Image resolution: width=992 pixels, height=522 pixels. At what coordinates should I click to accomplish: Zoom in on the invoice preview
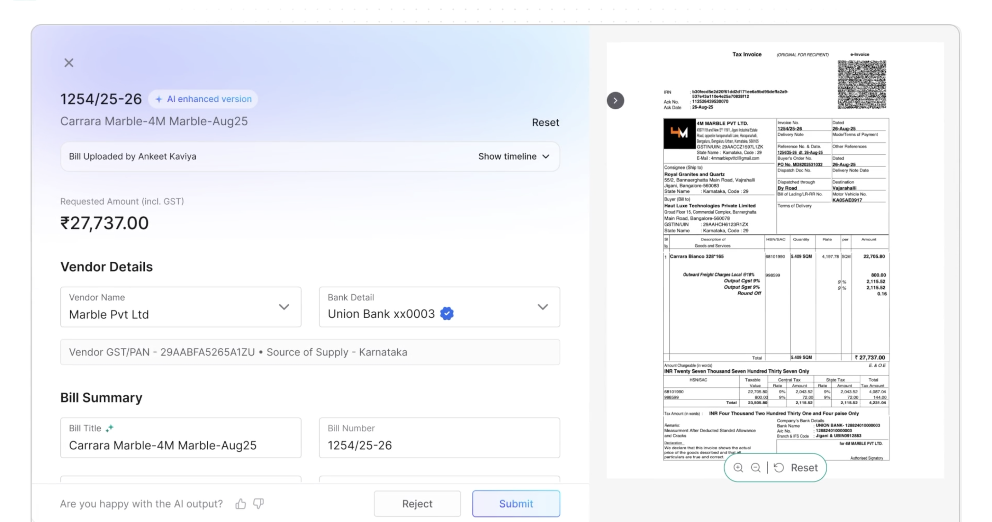tap(738, 468)
